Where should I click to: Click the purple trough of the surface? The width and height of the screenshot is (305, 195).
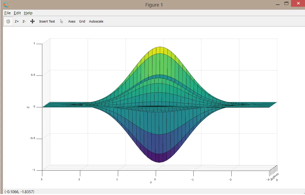[x=159, y=158]
